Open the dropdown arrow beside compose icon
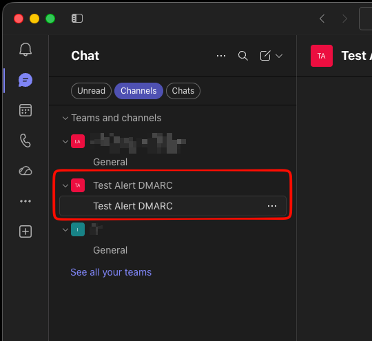The height and width of the screenshot is (341, 372). pos(279,56)
